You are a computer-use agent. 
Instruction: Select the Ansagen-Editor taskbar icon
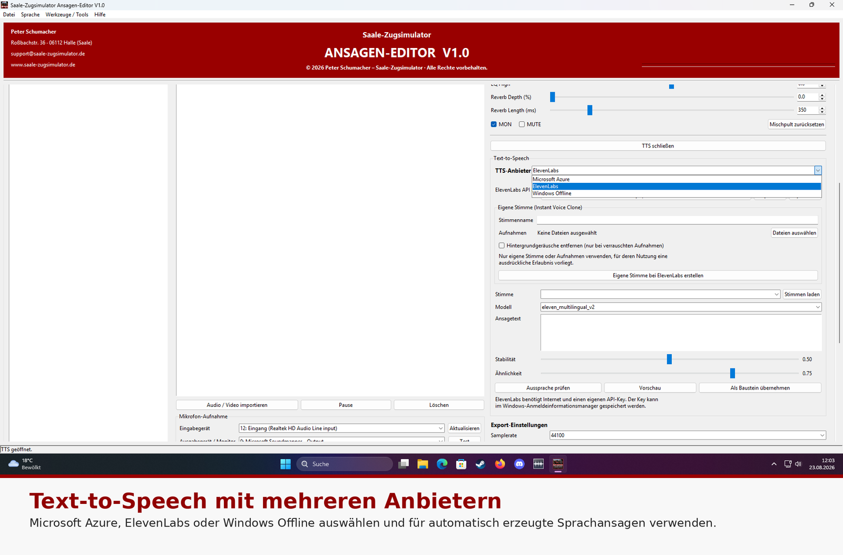click(x=558, y=464)
